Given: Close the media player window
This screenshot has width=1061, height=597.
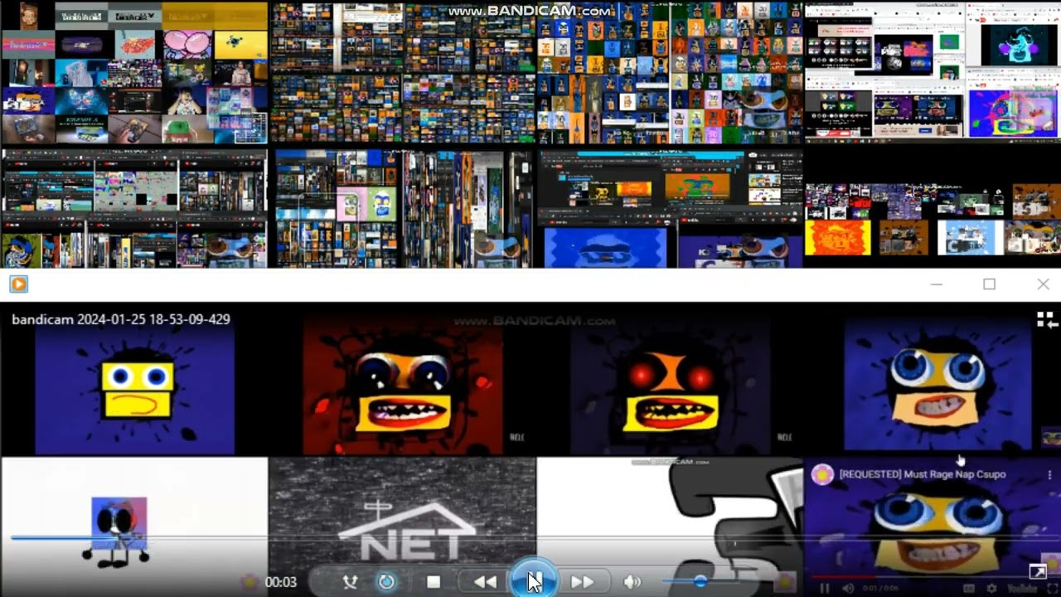Looking at the screenshot, I should click(x=1043, y=284).
